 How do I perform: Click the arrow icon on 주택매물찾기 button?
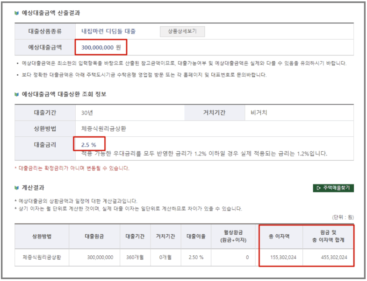pos(318,188)
